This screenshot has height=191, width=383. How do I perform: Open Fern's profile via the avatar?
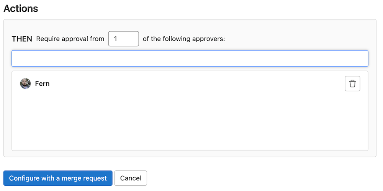point(25,83)
